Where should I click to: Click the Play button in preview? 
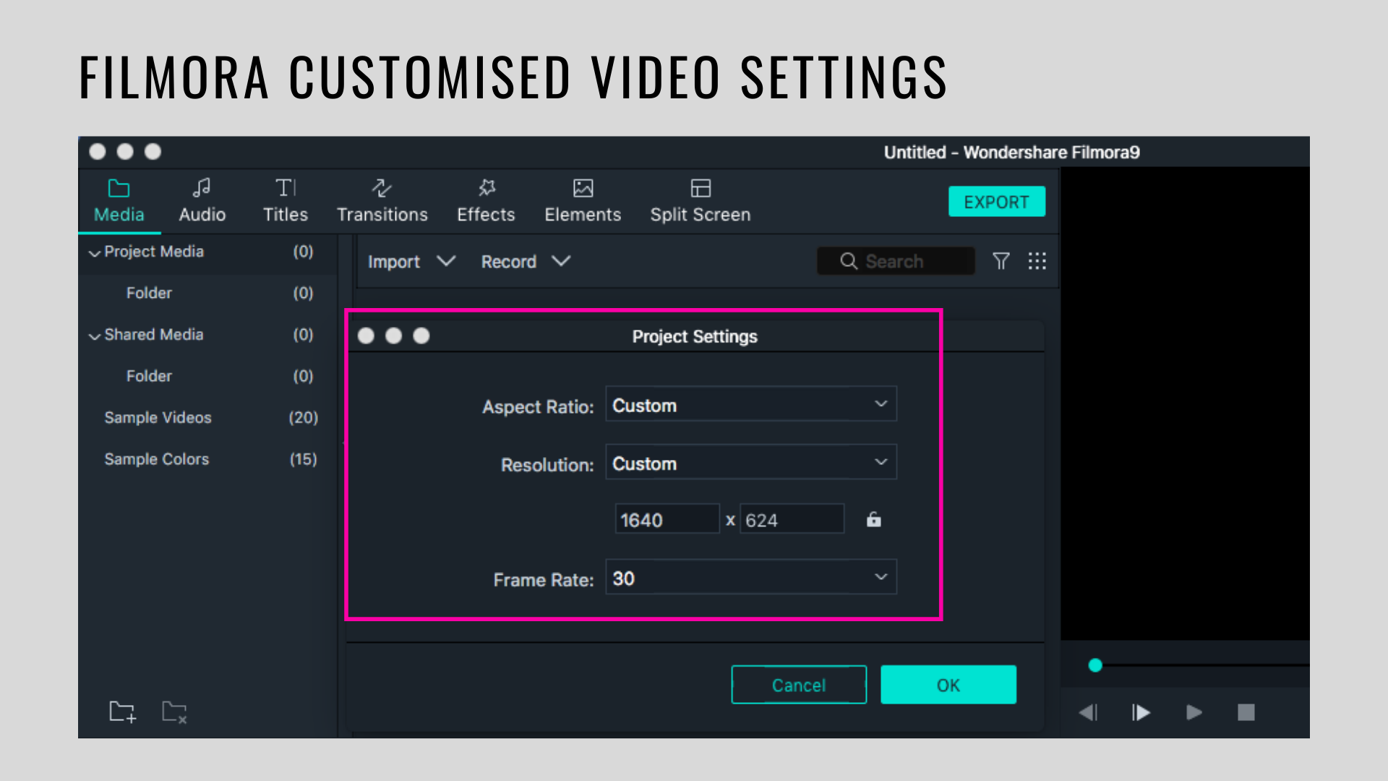pyautogui.click(x=1194, y=713)
